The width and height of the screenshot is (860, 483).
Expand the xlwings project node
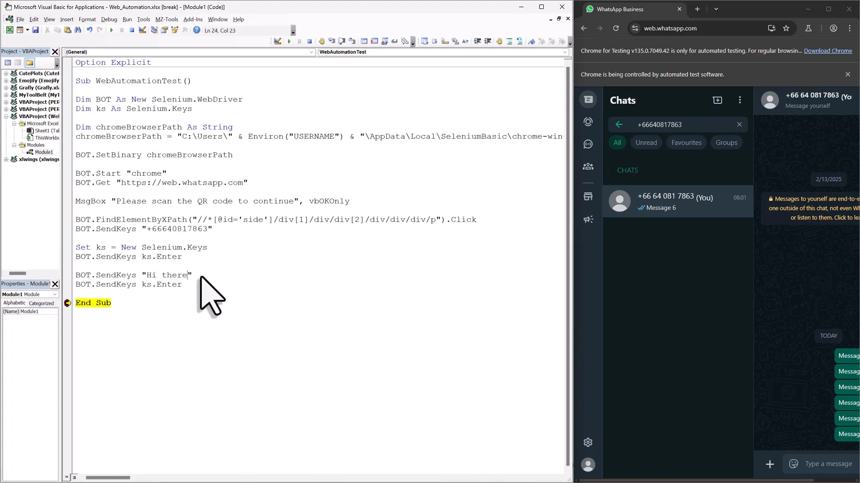click(6, 159)
